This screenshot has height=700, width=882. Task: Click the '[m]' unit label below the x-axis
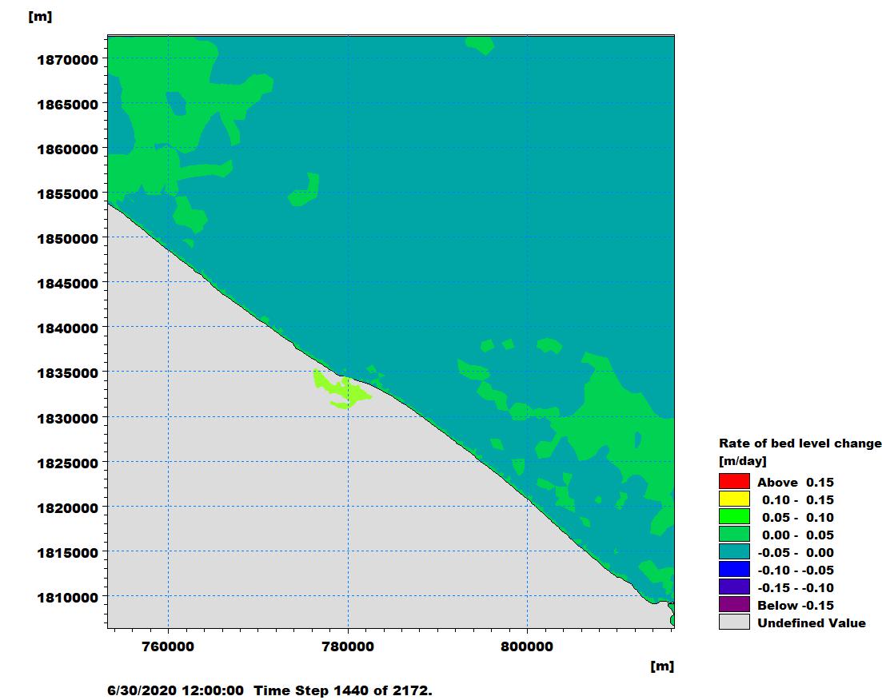click(x=662, y=666)
